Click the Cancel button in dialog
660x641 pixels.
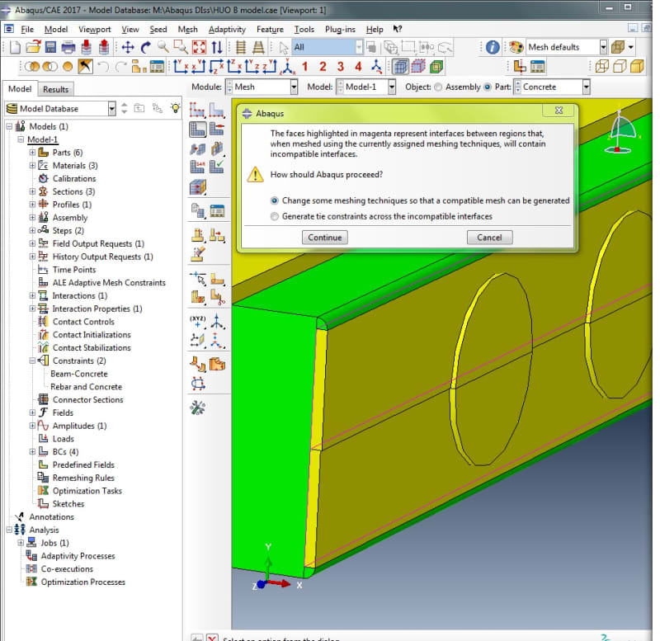(489, 238)
